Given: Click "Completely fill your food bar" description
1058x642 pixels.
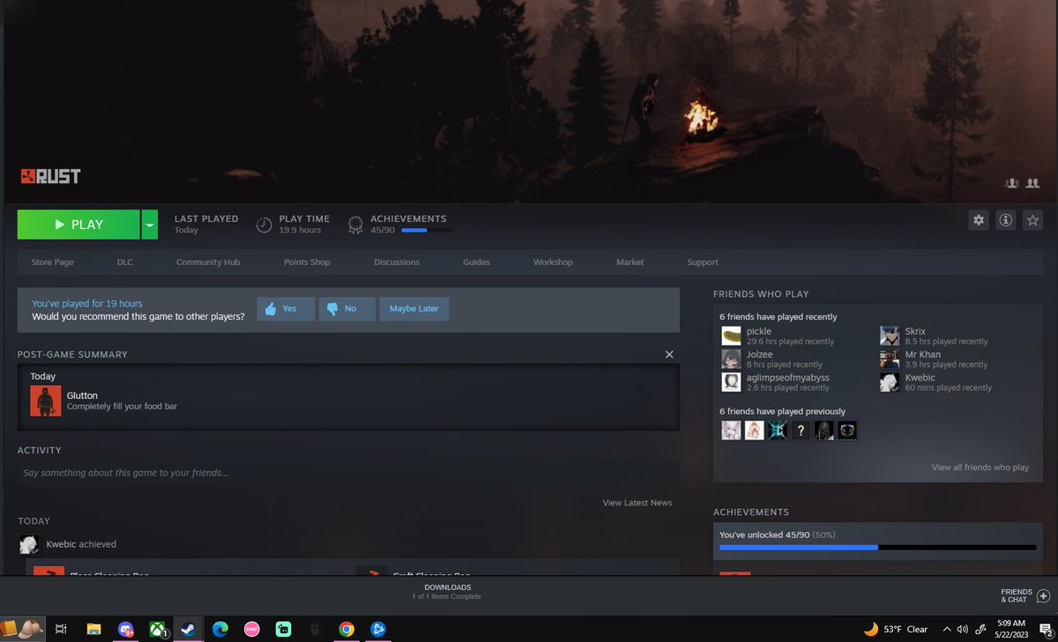Looking at the screenshot, I should pos(123,407).
